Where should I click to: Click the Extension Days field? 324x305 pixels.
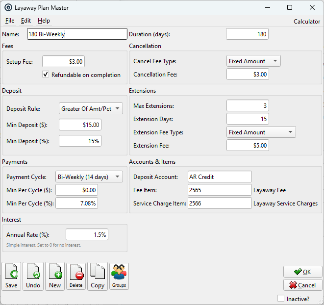click(x=248, y=119)
